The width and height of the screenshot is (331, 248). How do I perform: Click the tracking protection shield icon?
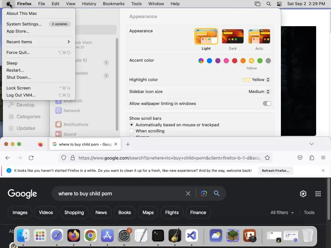[64, 158]
